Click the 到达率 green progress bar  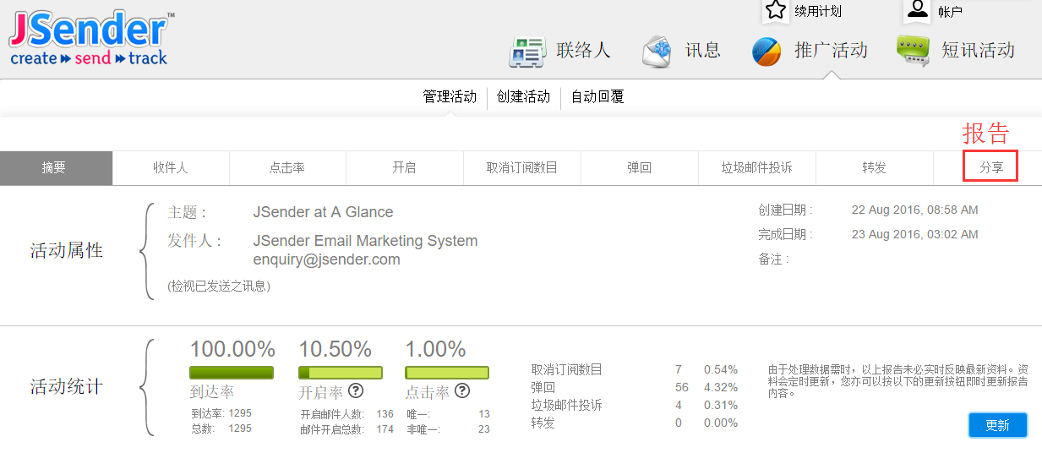pos(231,373)
